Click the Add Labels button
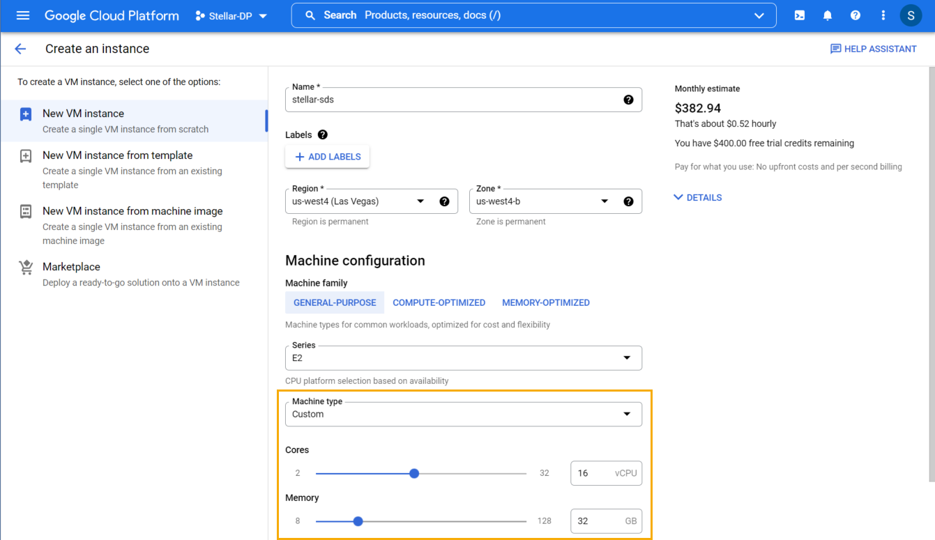The image size is (935, 540). (327, 157)
